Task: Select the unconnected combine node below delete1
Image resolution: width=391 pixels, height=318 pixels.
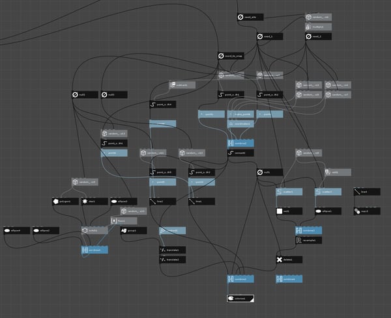Action: [x=289, y=279]
